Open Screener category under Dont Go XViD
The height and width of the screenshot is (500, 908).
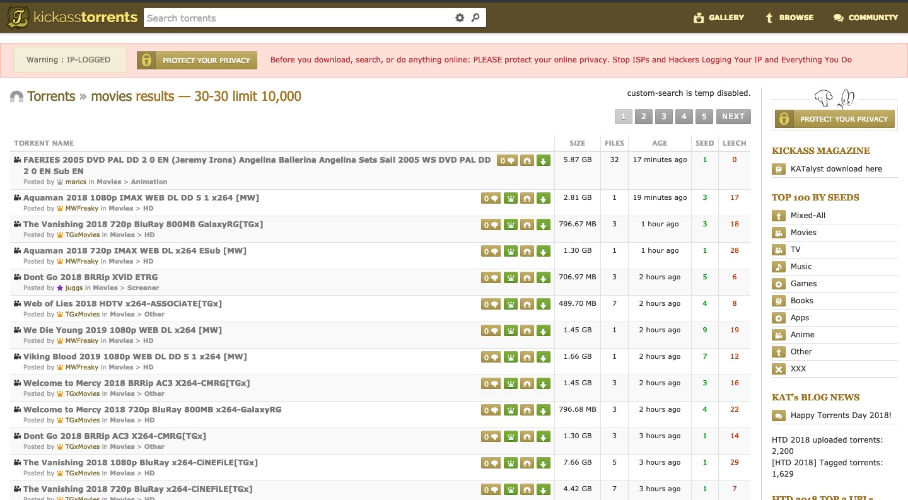143,288
